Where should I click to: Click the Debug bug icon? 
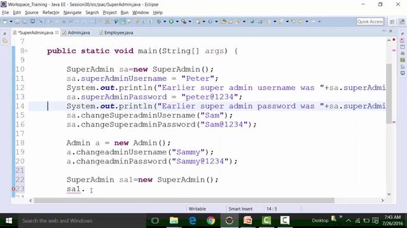[158, 22]
